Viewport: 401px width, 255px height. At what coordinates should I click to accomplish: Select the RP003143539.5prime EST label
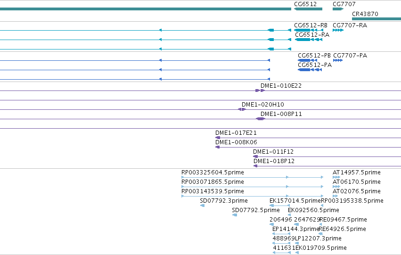[x=213, y=191]
